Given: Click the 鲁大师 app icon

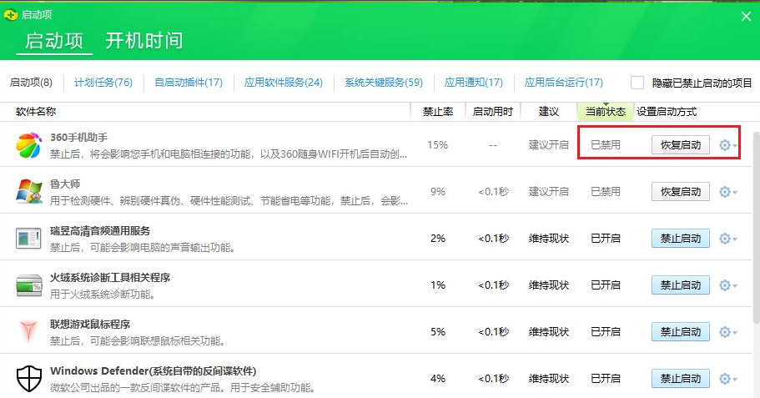Looking at the screenshot, I should pos(29,192).
